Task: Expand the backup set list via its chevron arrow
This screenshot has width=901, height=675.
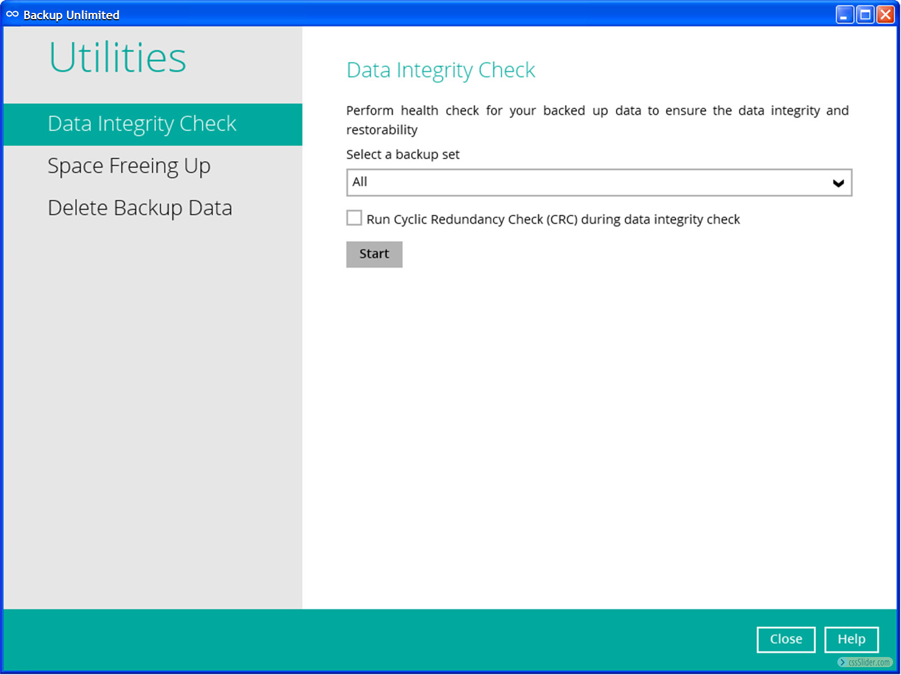Action: 838,183
